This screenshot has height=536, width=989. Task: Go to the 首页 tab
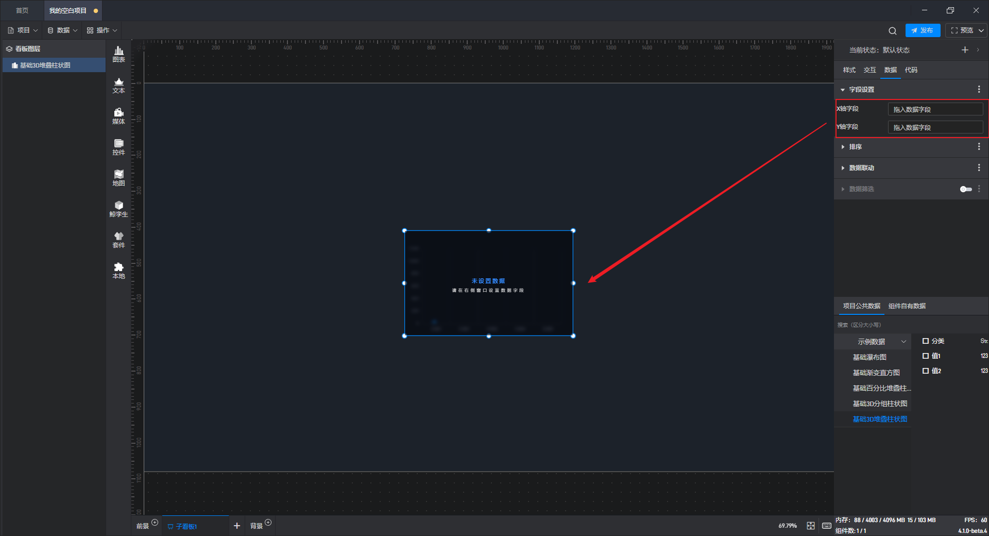22,10
